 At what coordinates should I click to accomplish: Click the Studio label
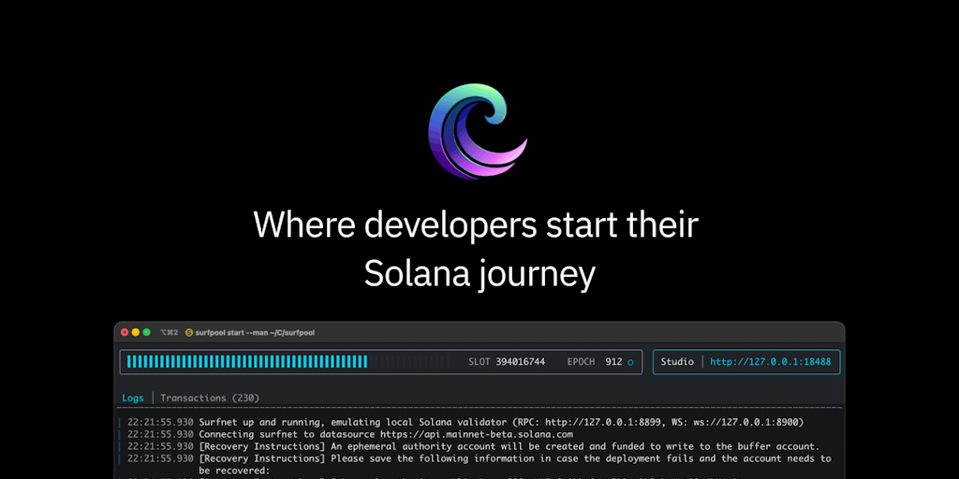(677, 362)
